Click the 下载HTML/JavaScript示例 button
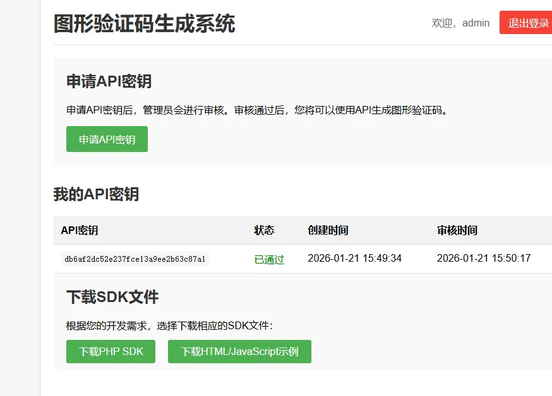Screen dimensions: 552x396 [239, 351]
